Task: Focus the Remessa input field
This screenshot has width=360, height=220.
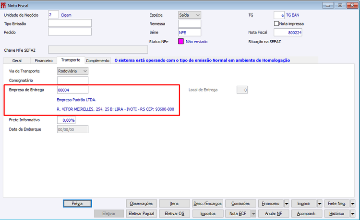Action: (x=190, y=23)
